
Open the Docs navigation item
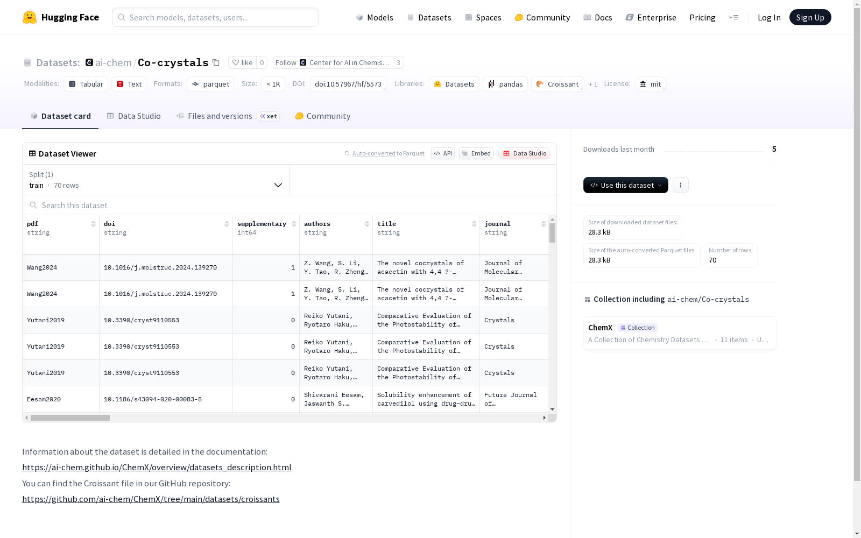coord(598,17)
